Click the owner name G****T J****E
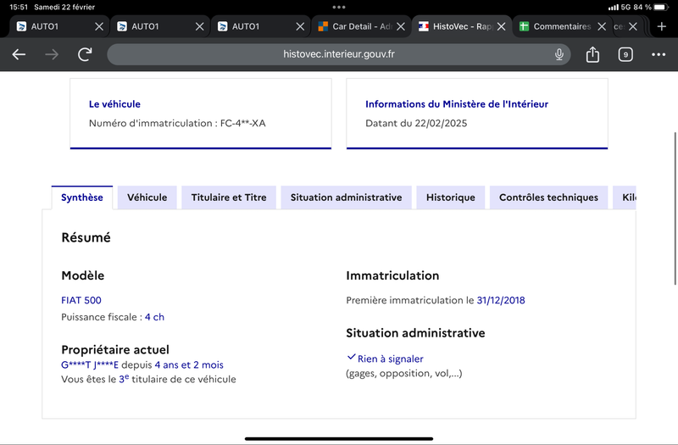The image size is (678, 445). coord(90,364)
